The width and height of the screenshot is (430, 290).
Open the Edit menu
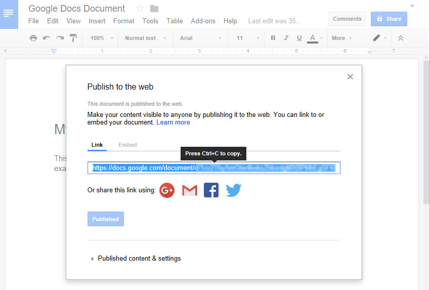[53, 21]
